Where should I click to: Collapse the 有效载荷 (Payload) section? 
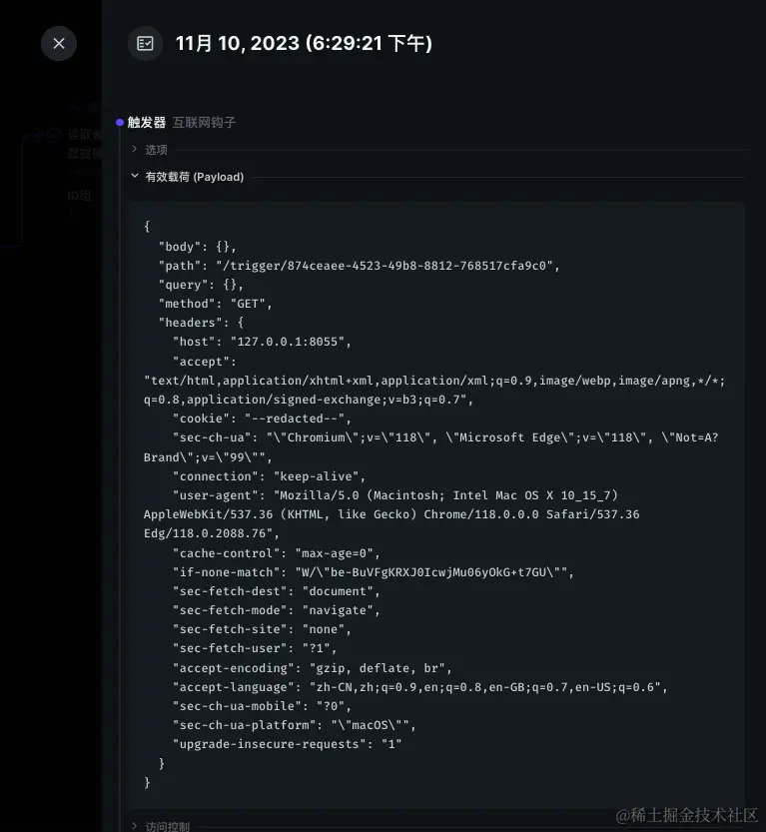[x=194, y=177]
